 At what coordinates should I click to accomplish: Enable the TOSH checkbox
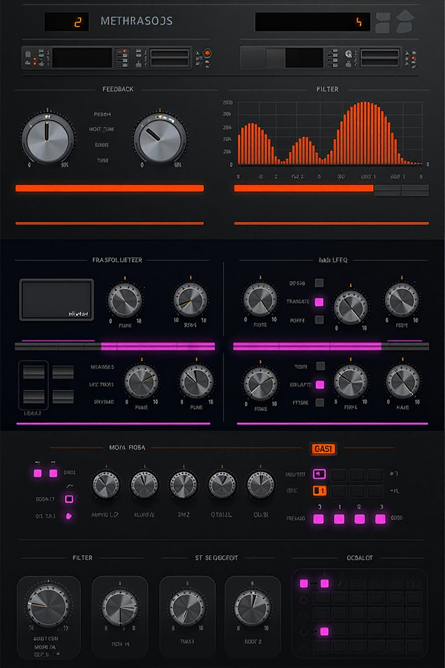(x=320, y=366)
